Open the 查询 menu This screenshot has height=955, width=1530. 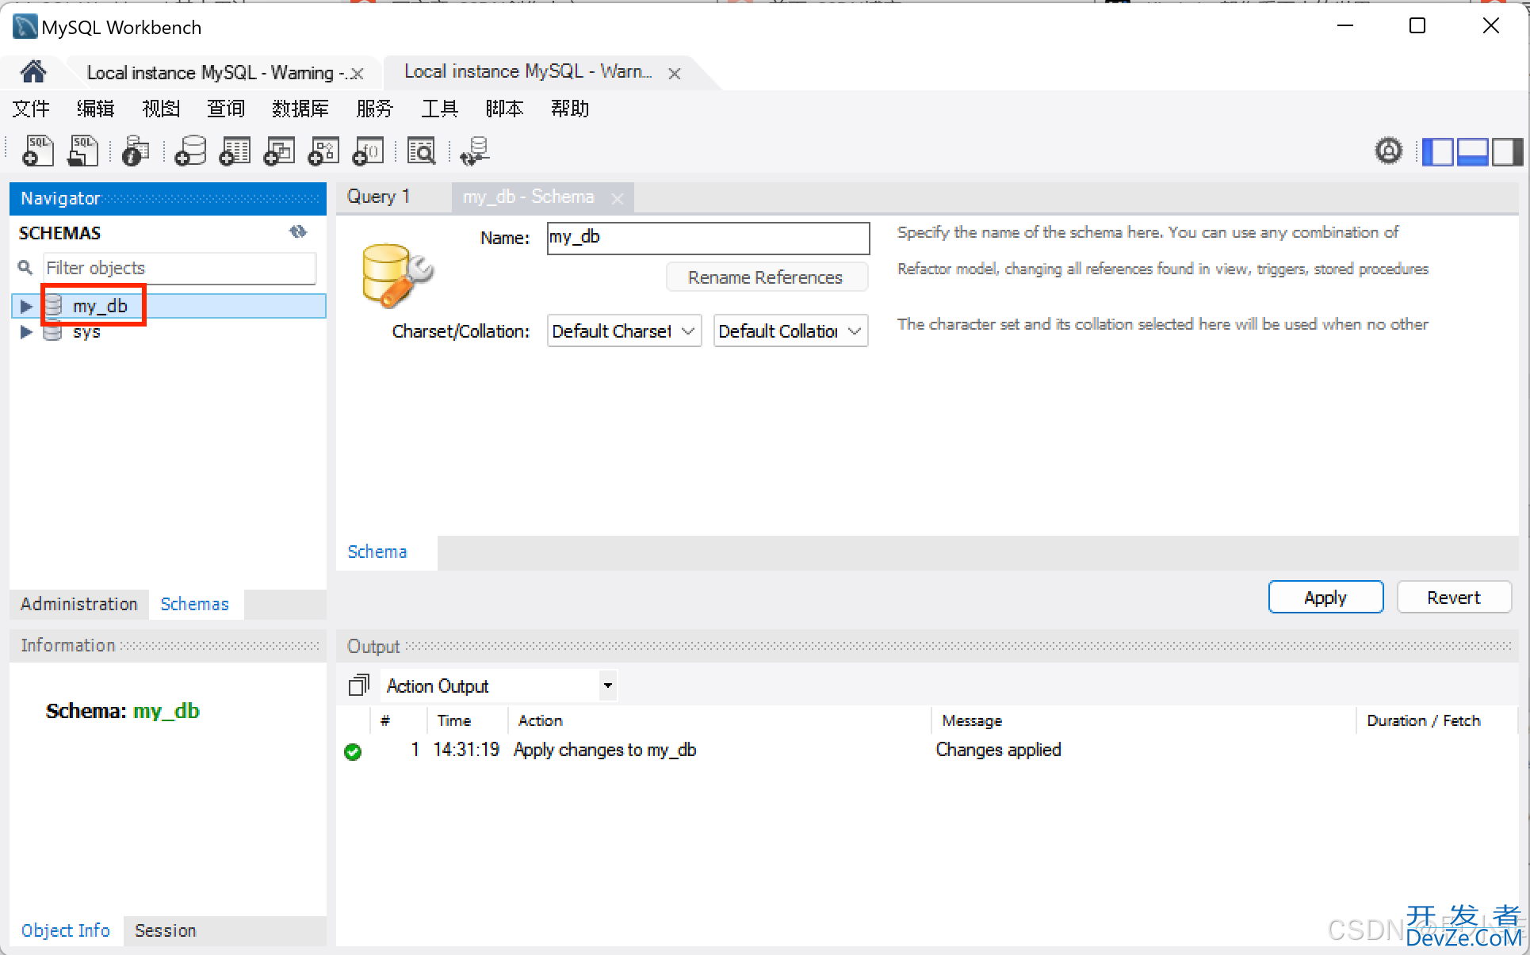(226, 109)
